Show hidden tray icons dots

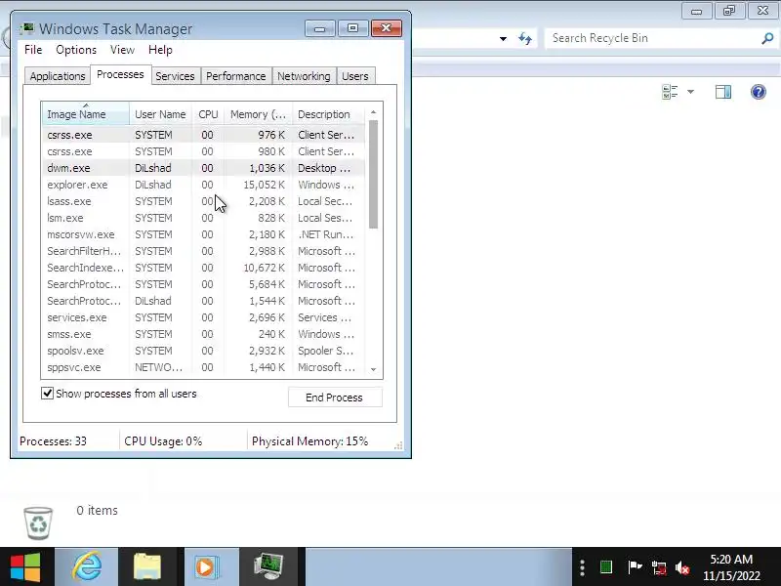(x=582, y=567)
